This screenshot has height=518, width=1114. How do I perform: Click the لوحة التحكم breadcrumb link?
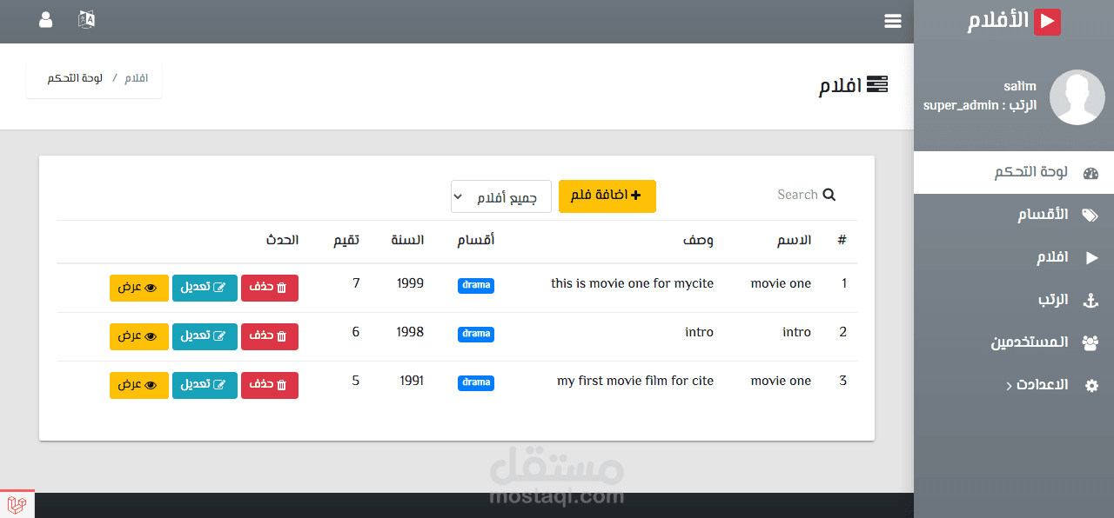point(75,78)
